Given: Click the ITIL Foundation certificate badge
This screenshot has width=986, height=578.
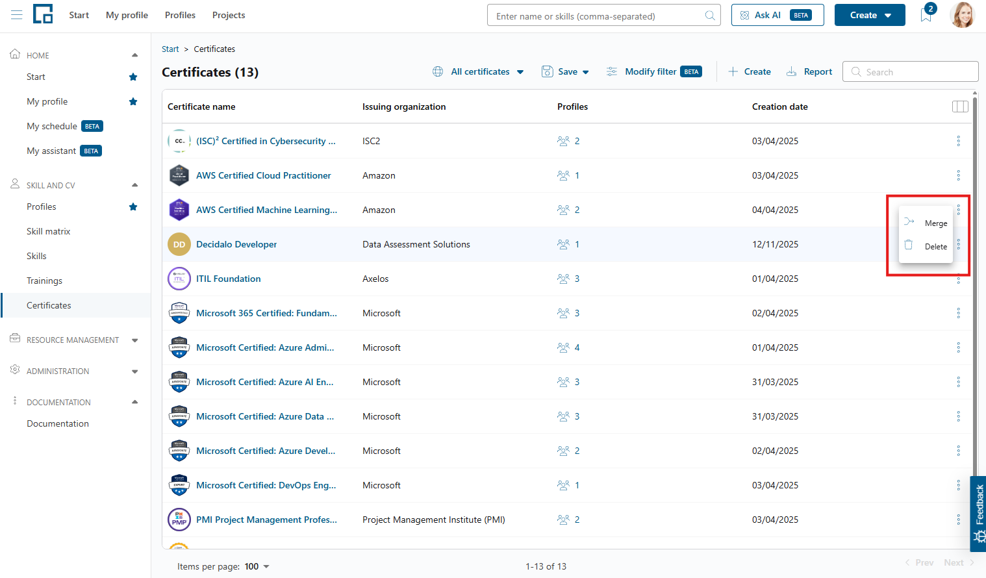Looking at the screenshot, I should 179,279.
